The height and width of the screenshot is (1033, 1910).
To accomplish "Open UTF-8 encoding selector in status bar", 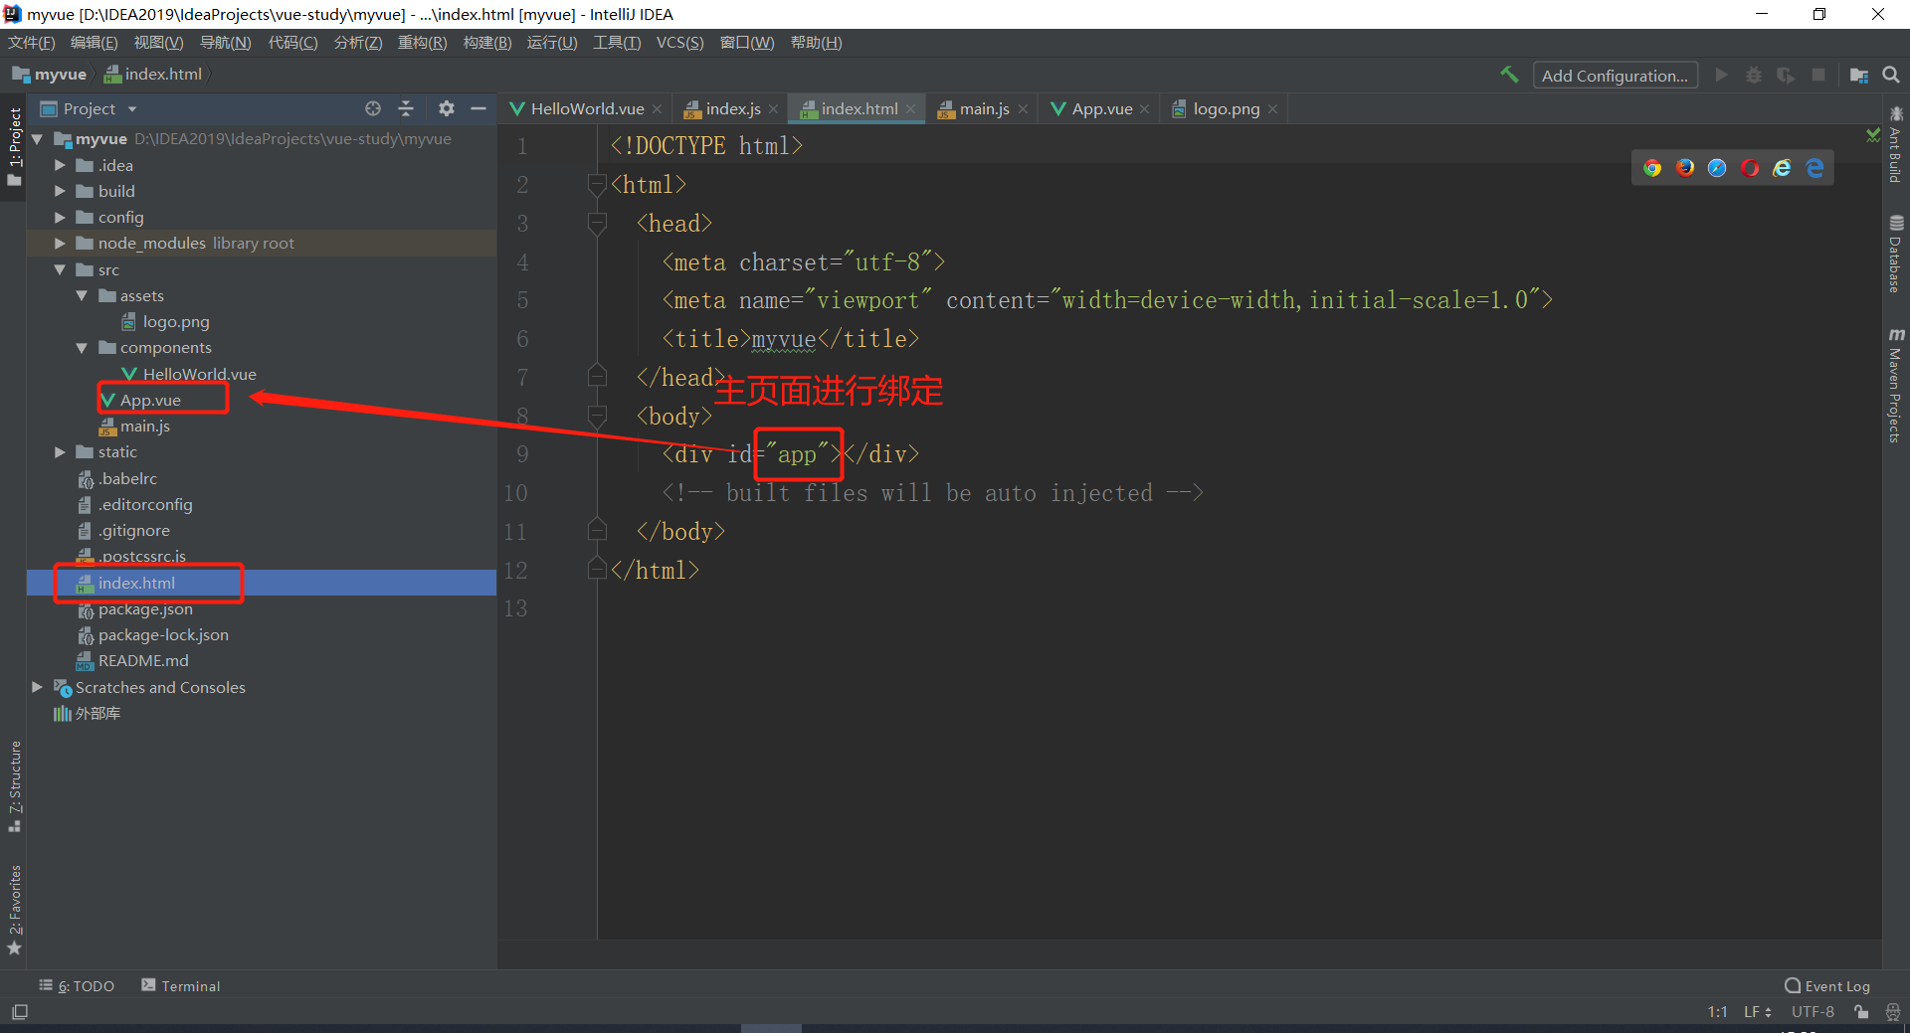I will pyautogui.click(x=1813, y=1012).
